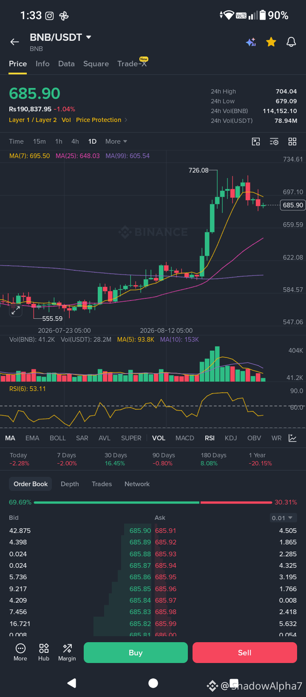
Task: Switch to the Square tab
Action: point(96,64)
